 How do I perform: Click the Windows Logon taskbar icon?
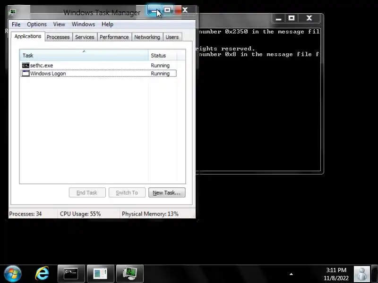pyautogui.click(x=101, y=274)
